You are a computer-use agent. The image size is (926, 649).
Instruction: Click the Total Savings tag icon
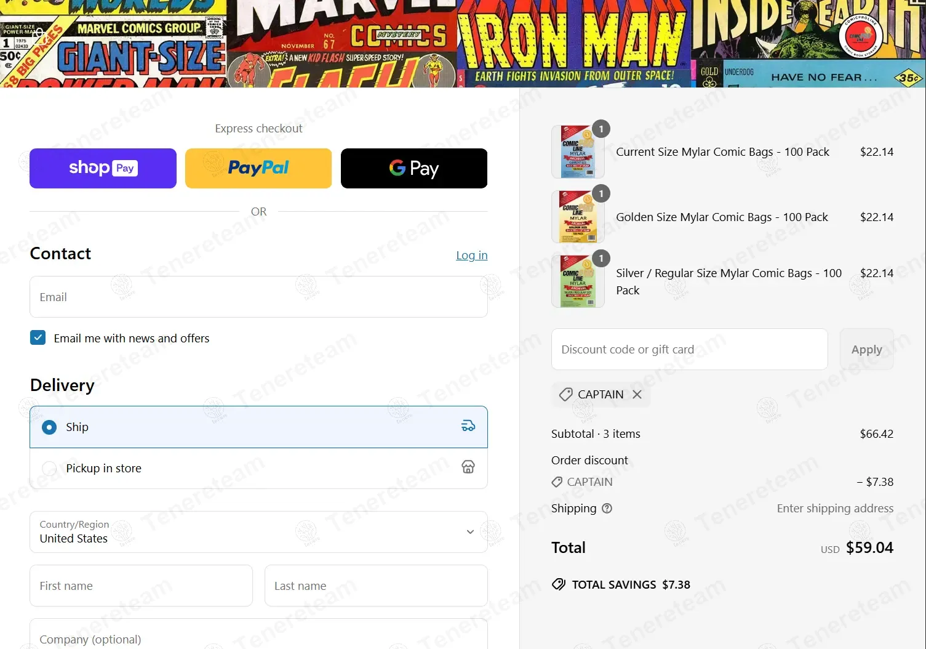pos(559,585)
